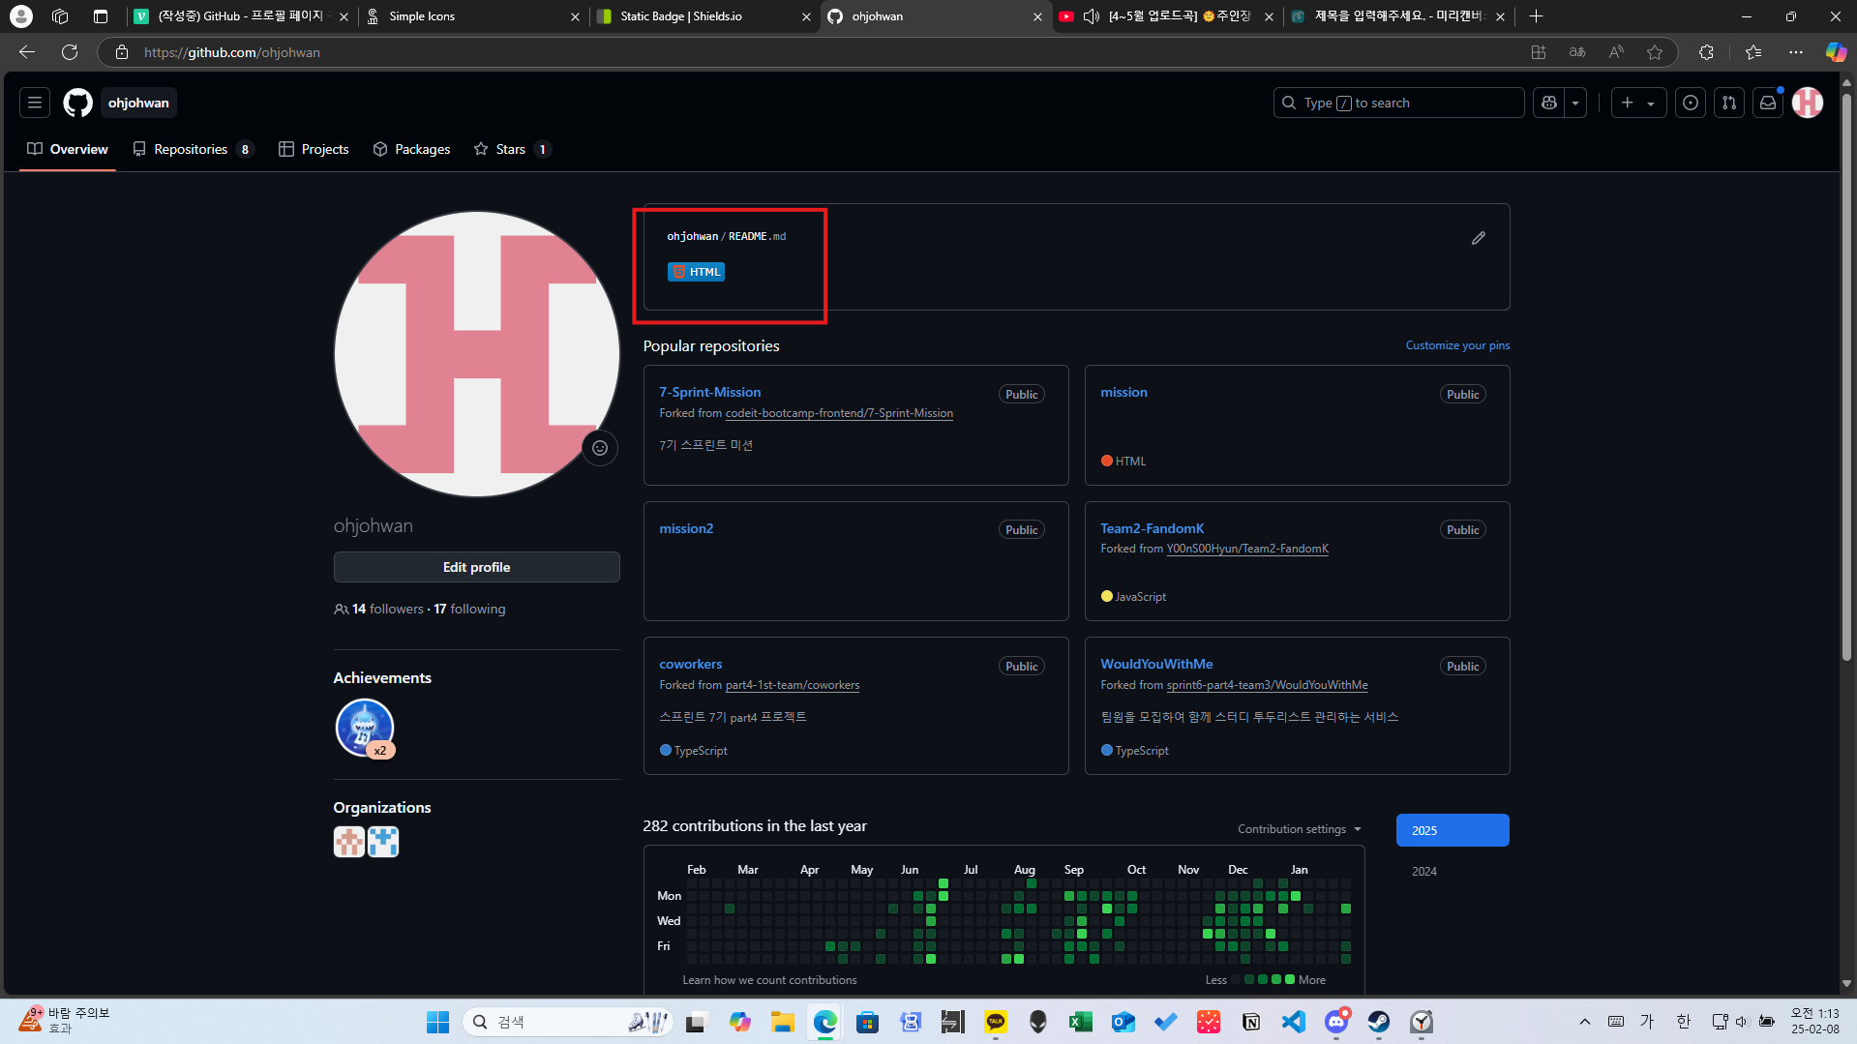Mute the YouTube tab audio icon
Screen dimensions: 1857x1044
(x=1091, y=16)
